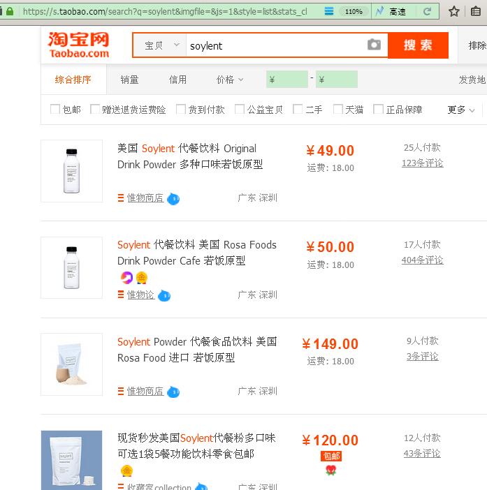Click the ¥50.00 product bottle thumbnail
This screenshot has height=490, width=487.
72,268
